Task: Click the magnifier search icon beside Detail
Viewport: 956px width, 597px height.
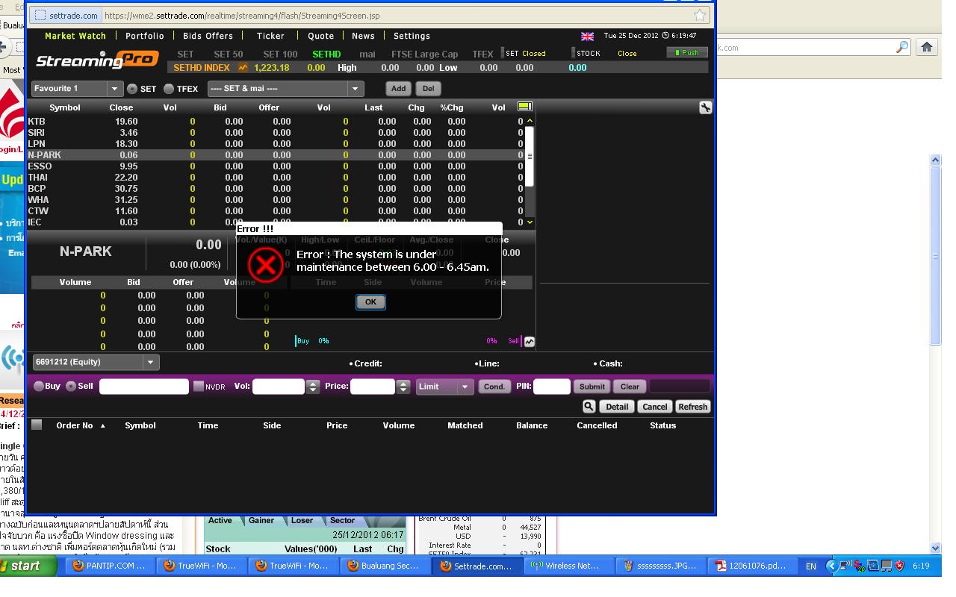Action: coord(589,407)
